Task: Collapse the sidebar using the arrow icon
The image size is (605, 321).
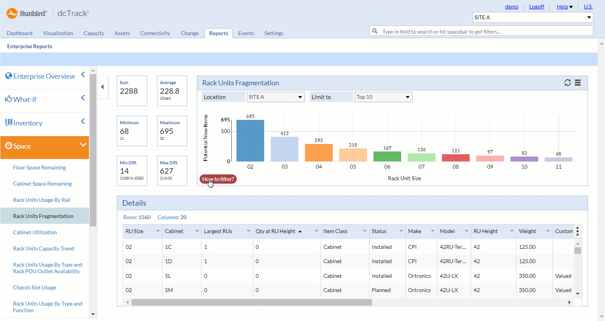Action: (103, 87)
